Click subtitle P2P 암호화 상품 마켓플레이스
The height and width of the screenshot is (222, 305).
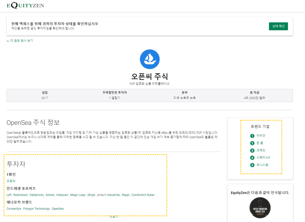coord(150,84)
